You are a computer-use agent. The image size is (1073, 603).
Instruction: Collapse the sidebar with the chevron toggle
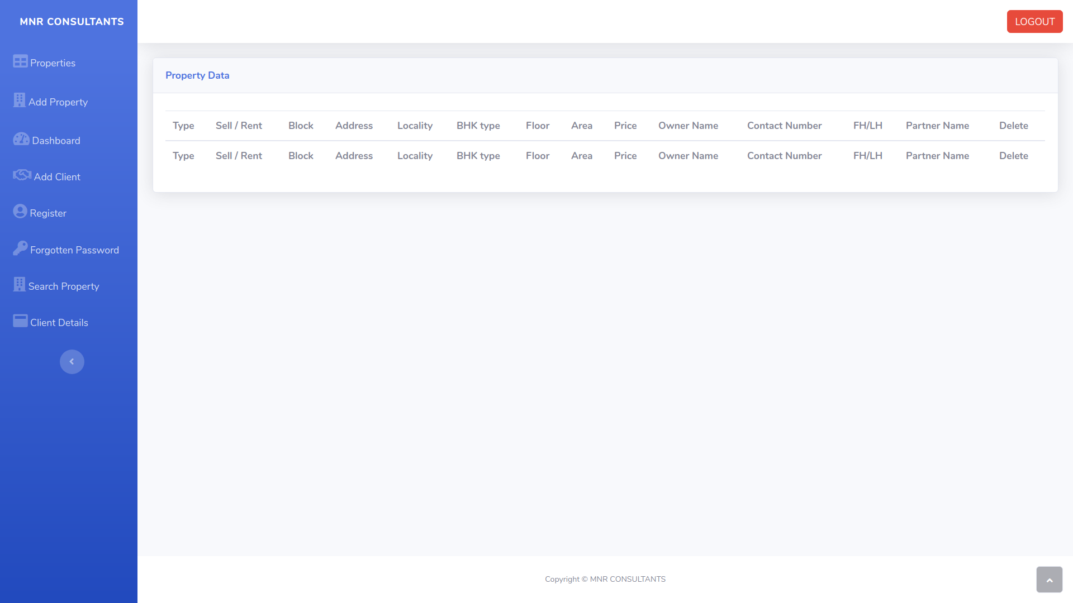click(72, 362)
